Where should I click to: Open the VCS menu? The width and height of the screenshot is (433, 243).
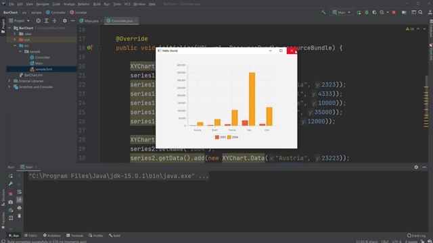(x=127, y=4)
